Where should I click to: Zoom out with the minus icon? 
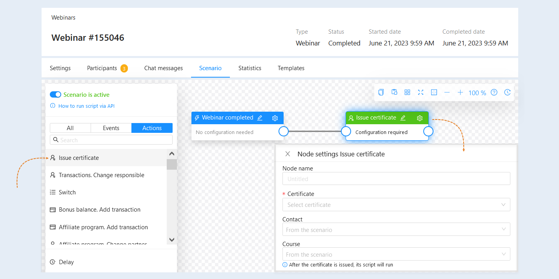tap(447, 92)
